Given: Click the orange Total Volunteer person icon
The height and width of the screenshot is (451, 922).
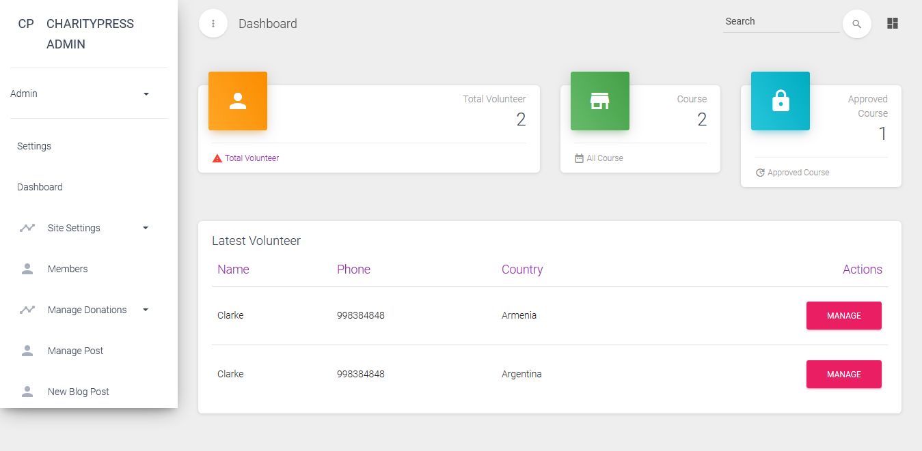Looking at the screenshot, I should [237, 101].
